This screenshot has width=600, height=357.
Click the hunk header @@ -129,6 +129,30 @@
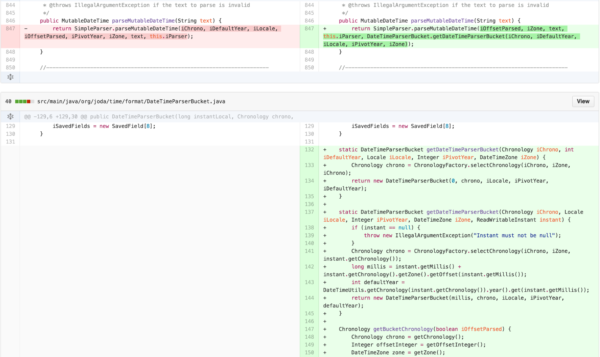(x=159, y=116)
